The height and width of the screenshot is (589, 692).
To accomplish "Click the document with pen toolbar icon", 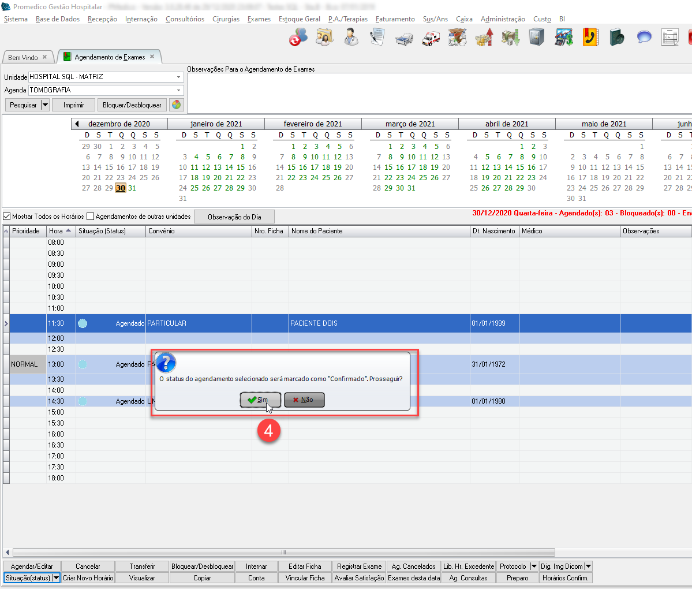I will tap(377, 38).
